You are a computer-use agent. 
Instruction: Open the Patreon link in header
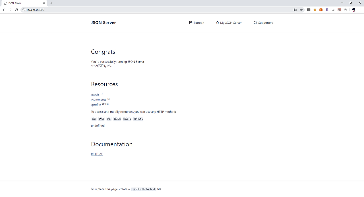click(197, 22)
